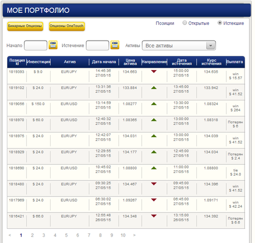Click the Истечение date input field

[x=97, y=45]
